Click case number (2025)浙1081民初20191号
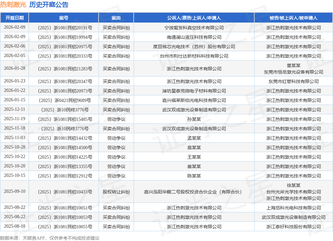The height and width of the screenshot is (241, 333). tap(65, 28)
